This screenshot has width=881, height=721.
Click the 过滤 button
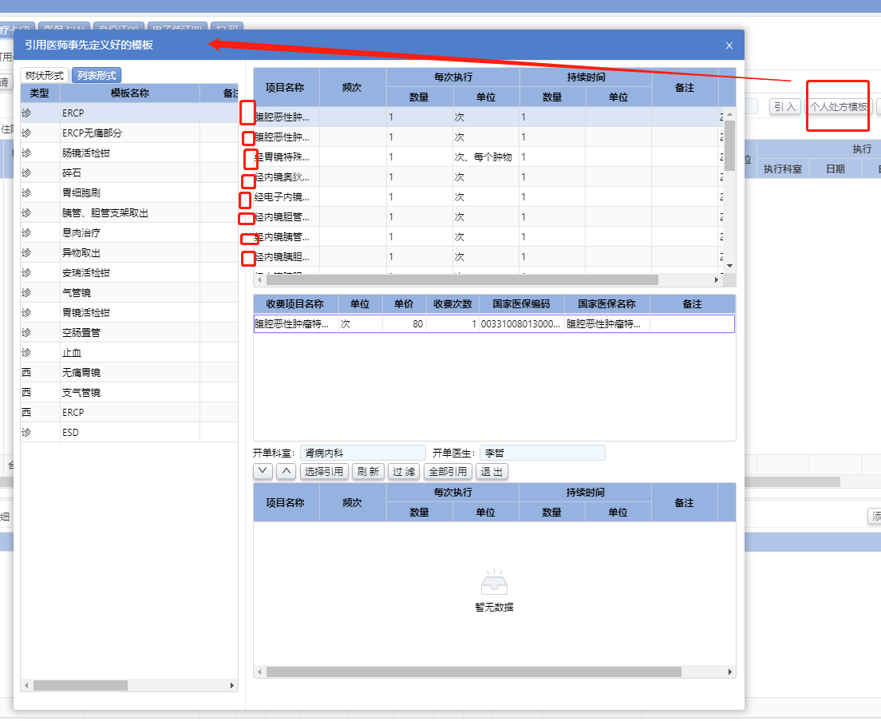(x=404, y=471)
